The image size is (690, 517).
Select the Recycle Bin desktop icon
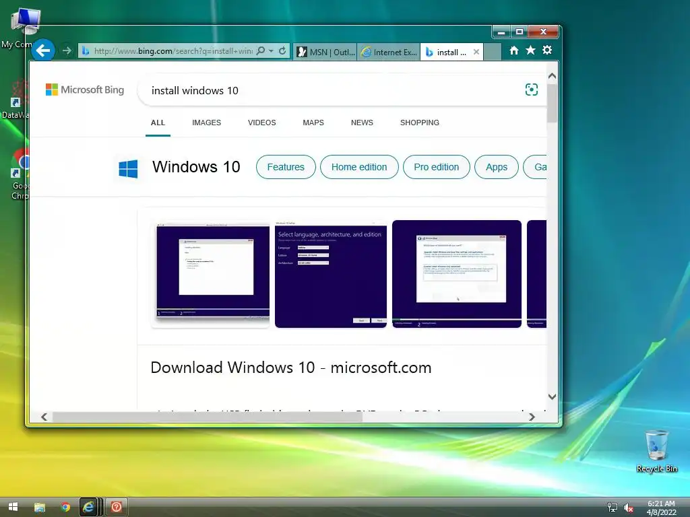point(656,451)
